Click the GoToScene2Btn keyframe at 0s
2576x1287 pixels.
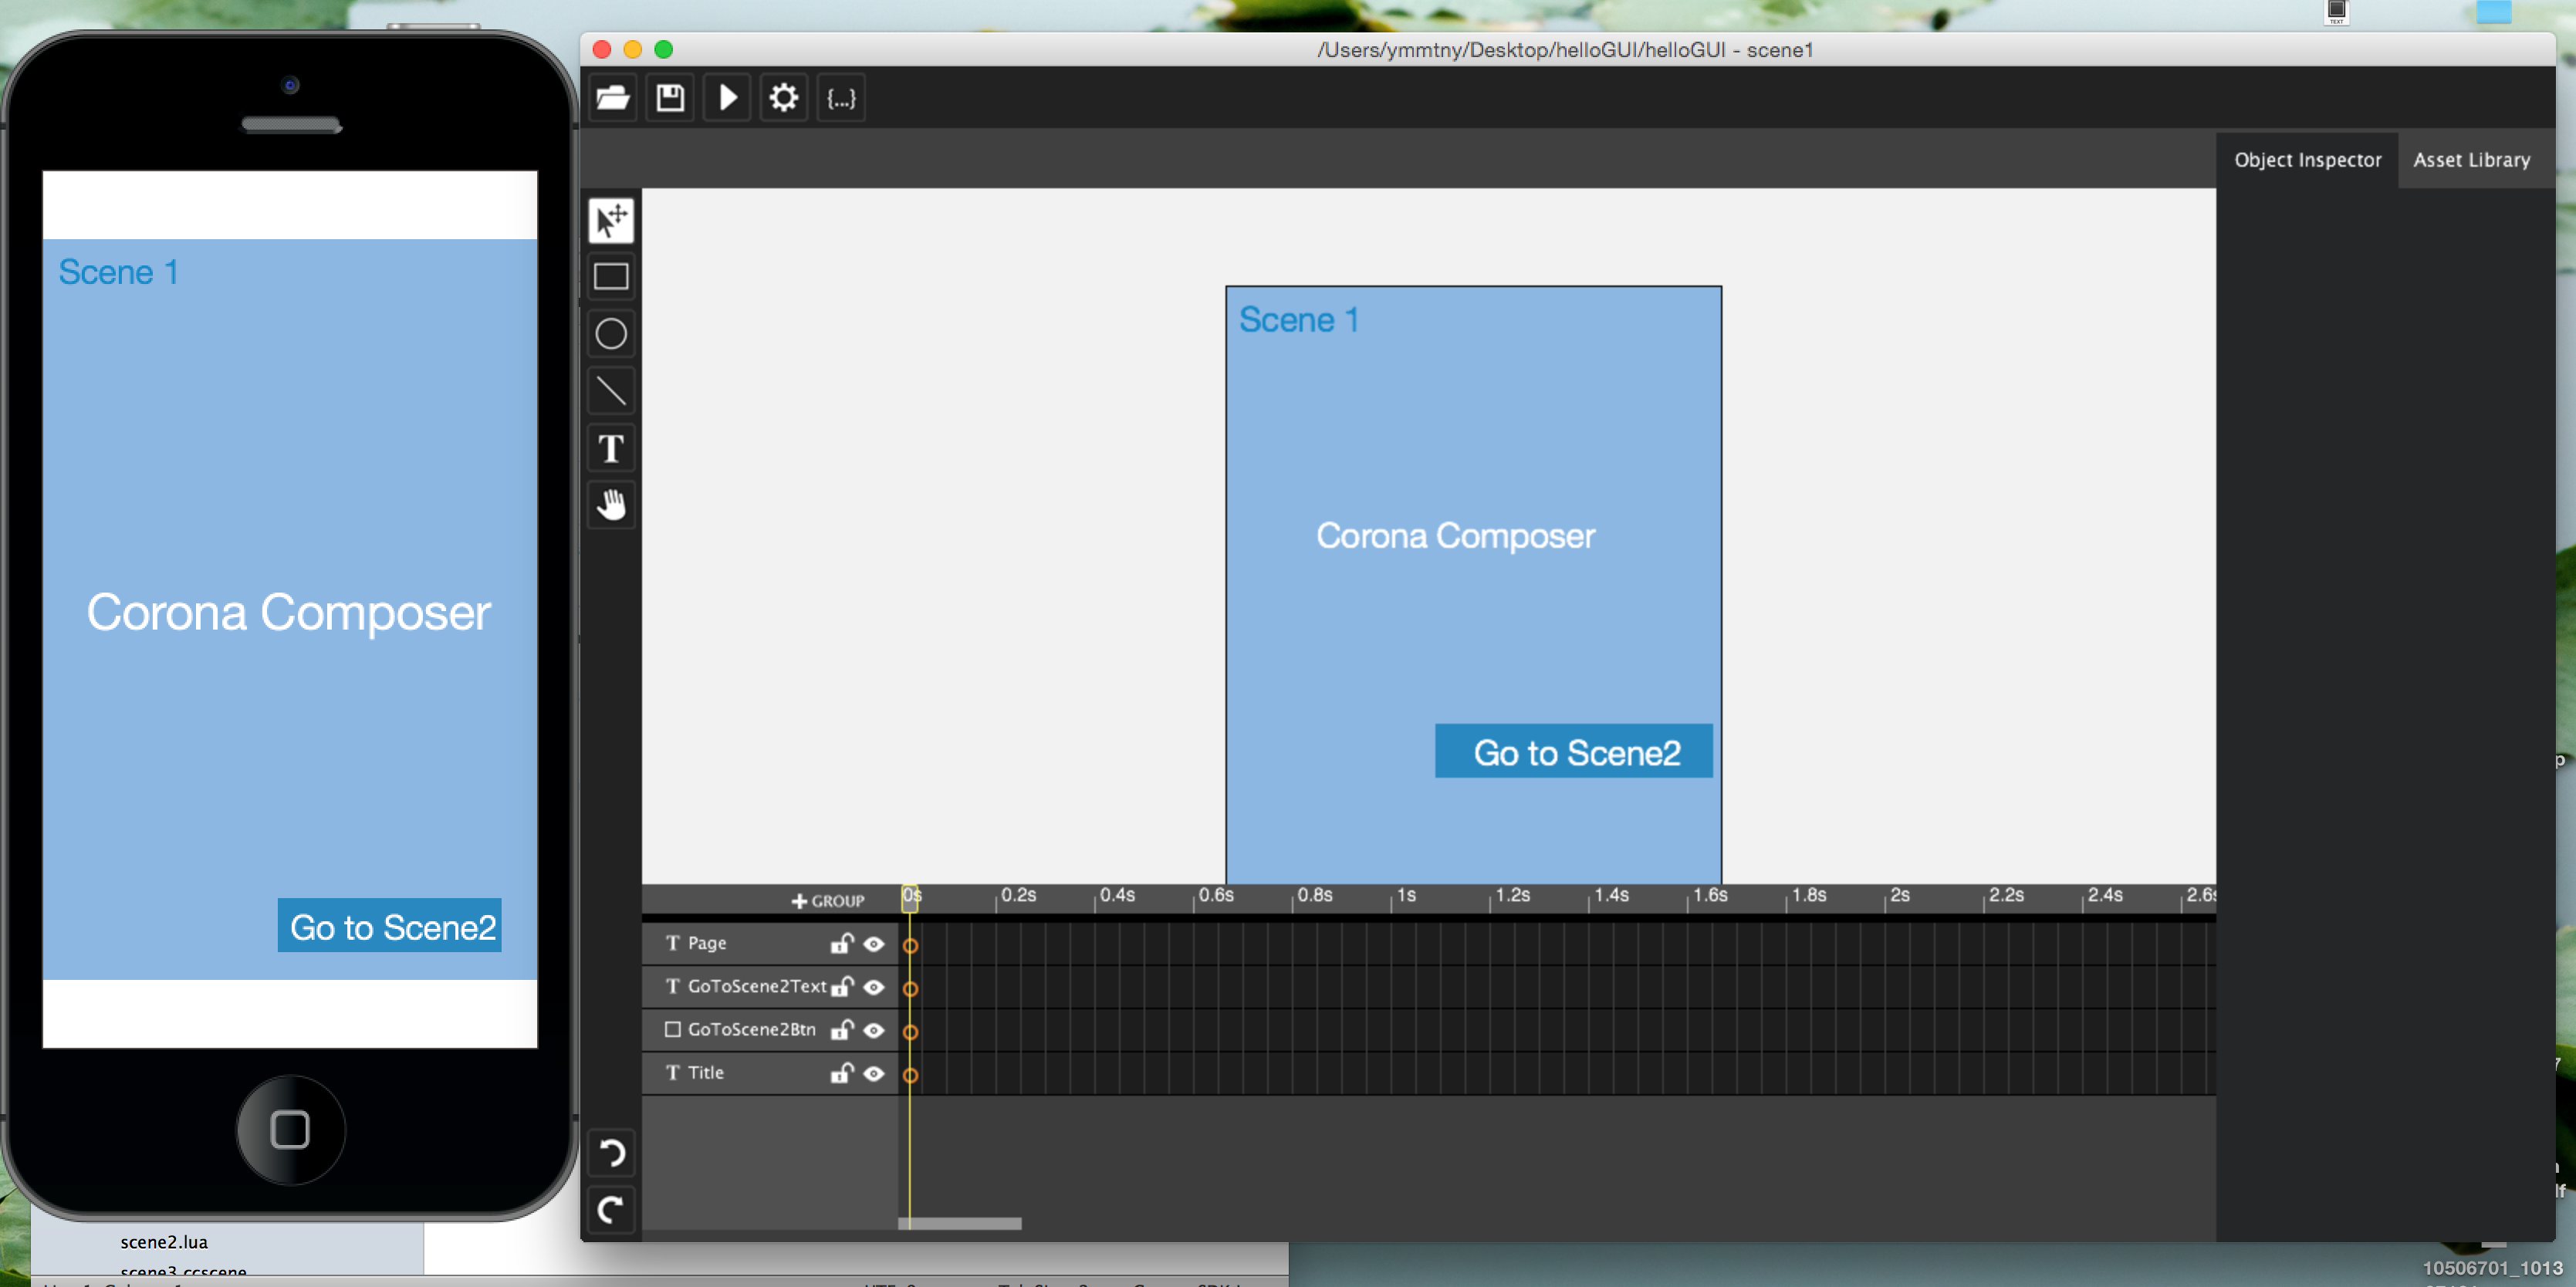[x=910, y=1031]
